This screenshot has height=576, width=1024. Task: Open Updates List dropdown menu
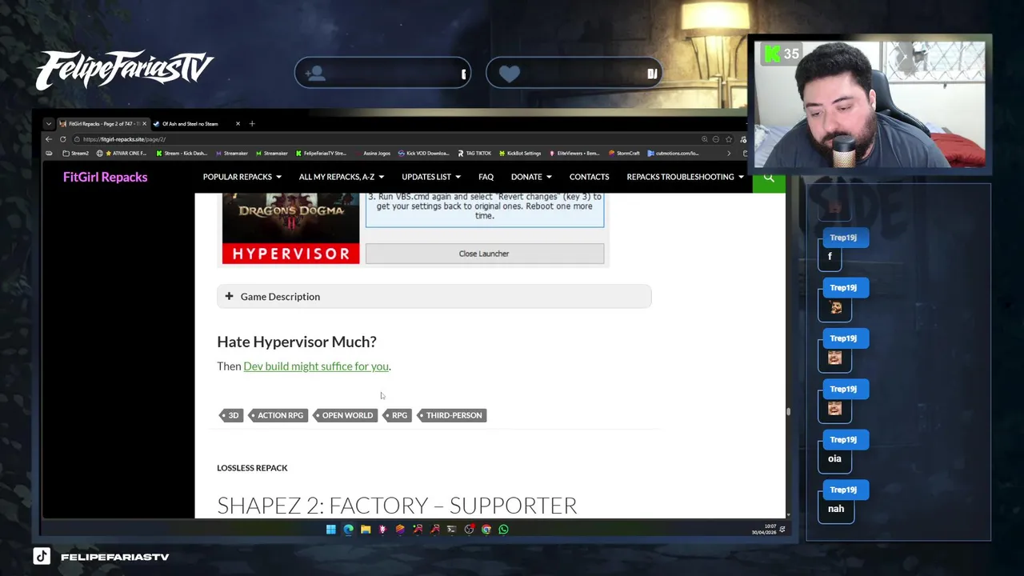coord(430,177)
